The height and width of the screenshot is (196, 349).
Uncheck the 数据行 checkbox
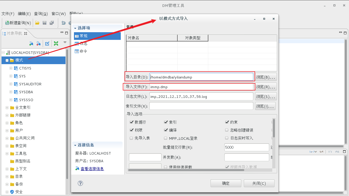coord(132,122)
